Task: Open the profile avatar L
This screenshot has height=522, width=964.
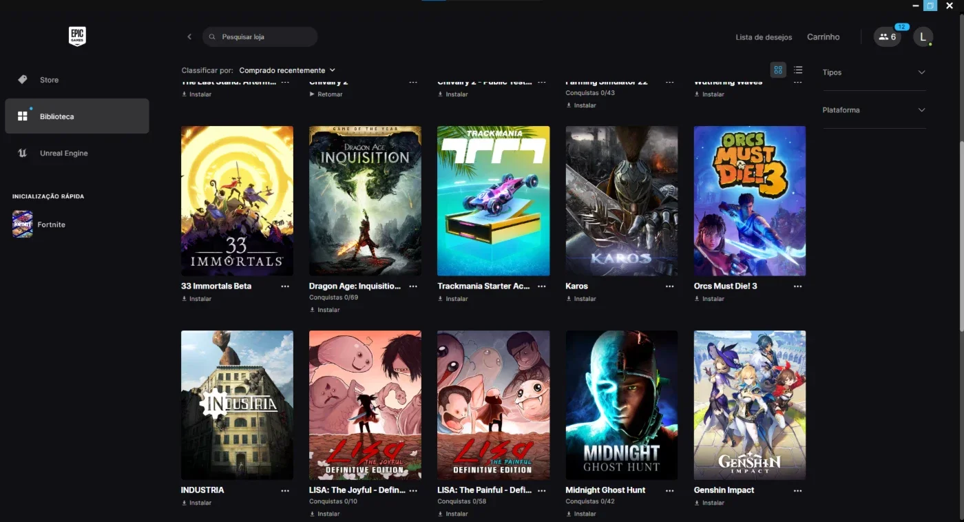Action: tap(923, 36)
